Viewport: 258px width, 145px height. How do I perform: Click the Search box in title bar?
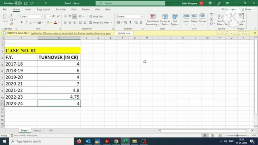point(131,3)
